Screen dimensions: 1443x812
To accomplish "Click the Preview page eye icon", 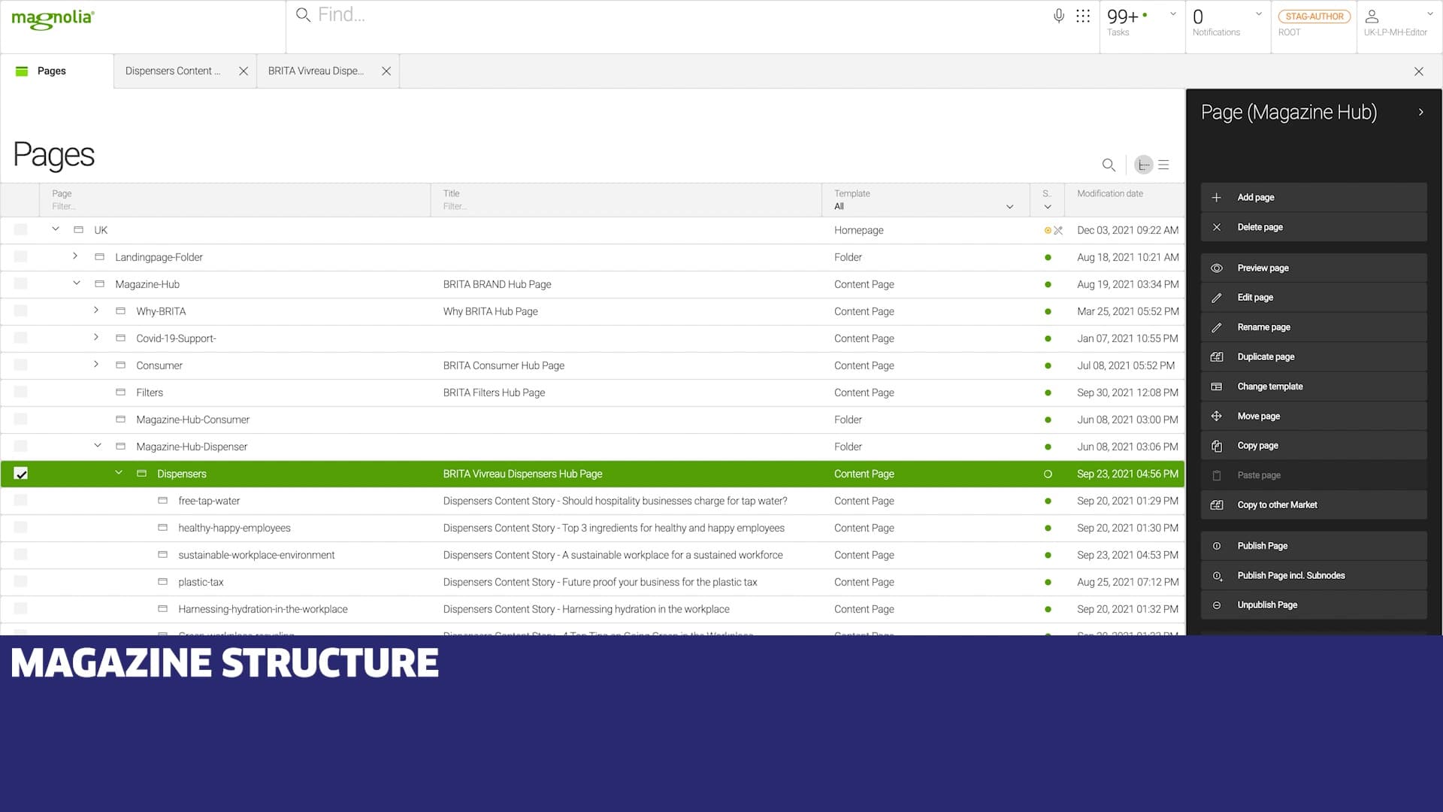I will click(1217, 268).
